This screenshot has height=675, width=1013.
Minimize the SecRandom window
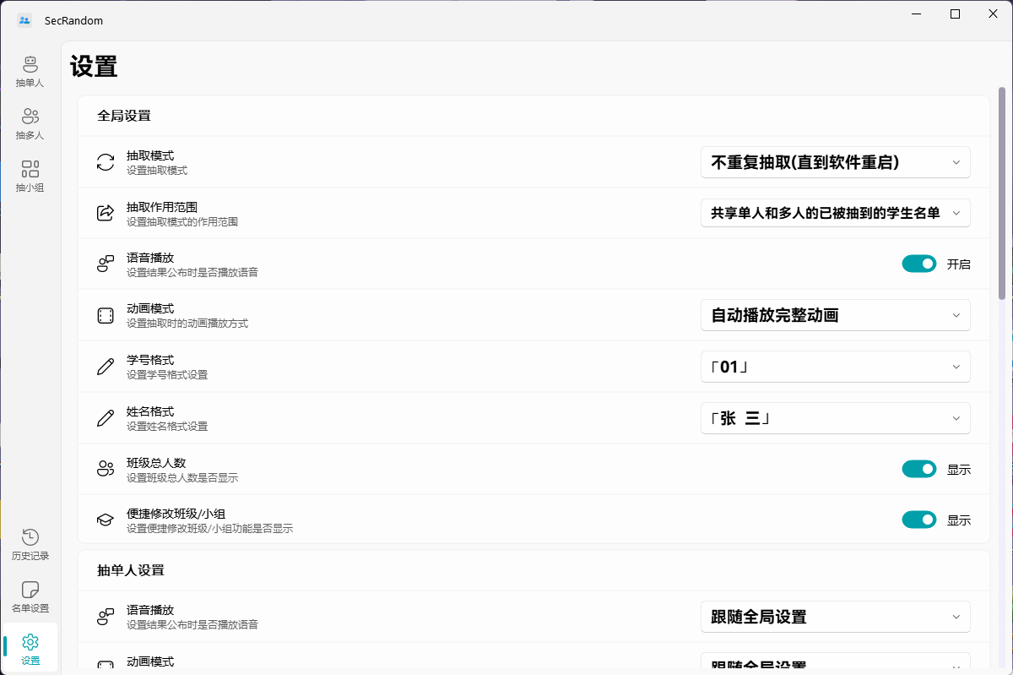(x=916, y=14)
